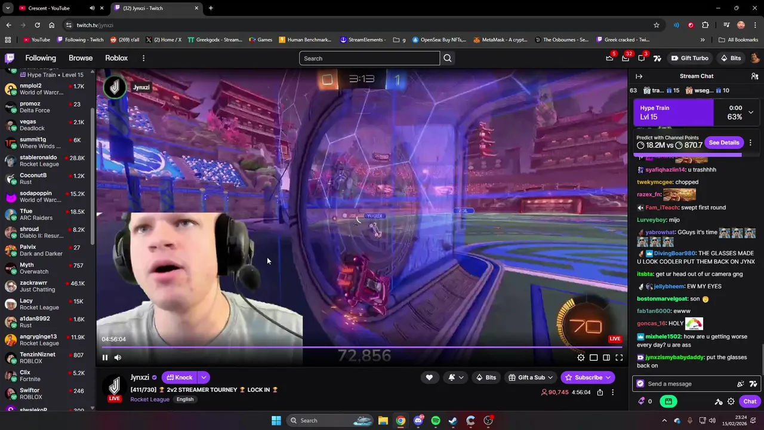This screenshot has height=430, width=764.
Task: Click Bits button under the video
Action: [x=485, y=377]
